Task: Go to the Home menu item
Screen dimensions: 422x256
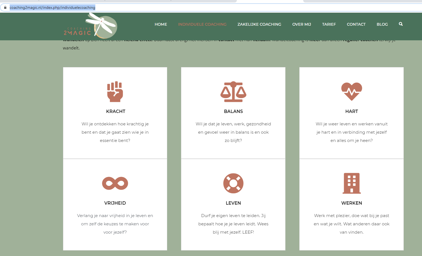Action: click(161, 24)
